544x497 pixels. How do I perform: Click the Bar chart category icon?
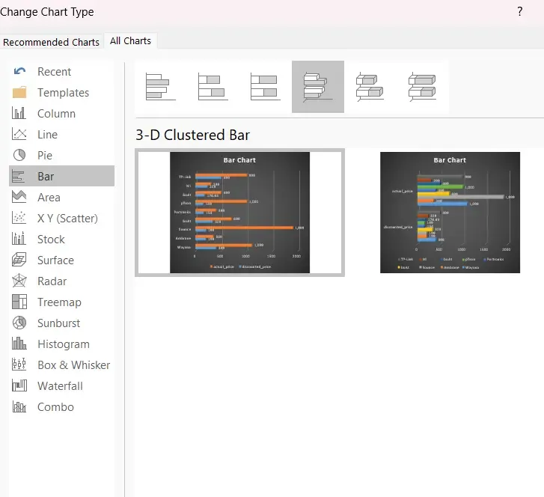click(x=19, y=176)
